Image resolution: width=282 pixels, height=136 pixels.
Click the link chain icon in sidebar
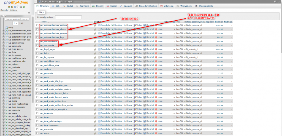click(x=29, y=13)
